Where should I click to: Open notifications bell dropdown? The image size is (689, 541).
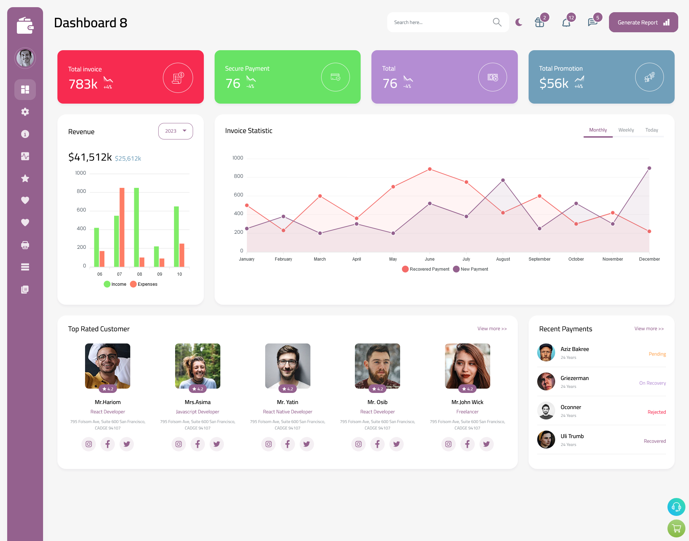(567, 22)
